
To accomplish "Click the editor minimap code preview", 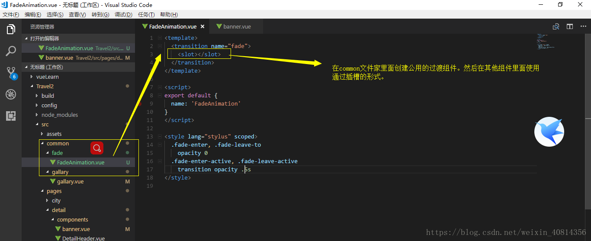I will (546, 41).
